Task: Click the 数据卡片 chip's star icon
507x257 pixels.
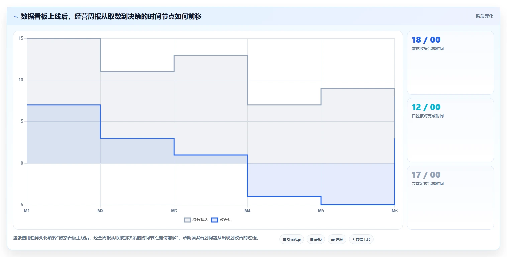Action: click(x=353, y=239)
